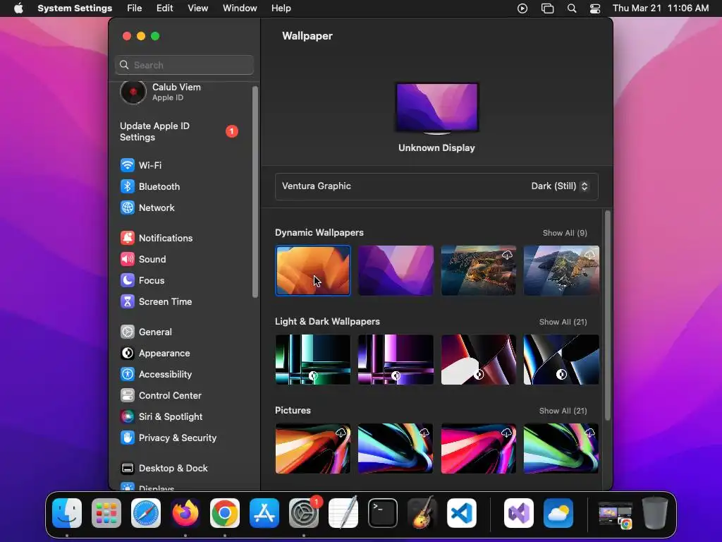Viewport: 722px width, 542px height.
Task: Select the Catalina island dynamic wallpaper
Action: click(x=561, y=270)
